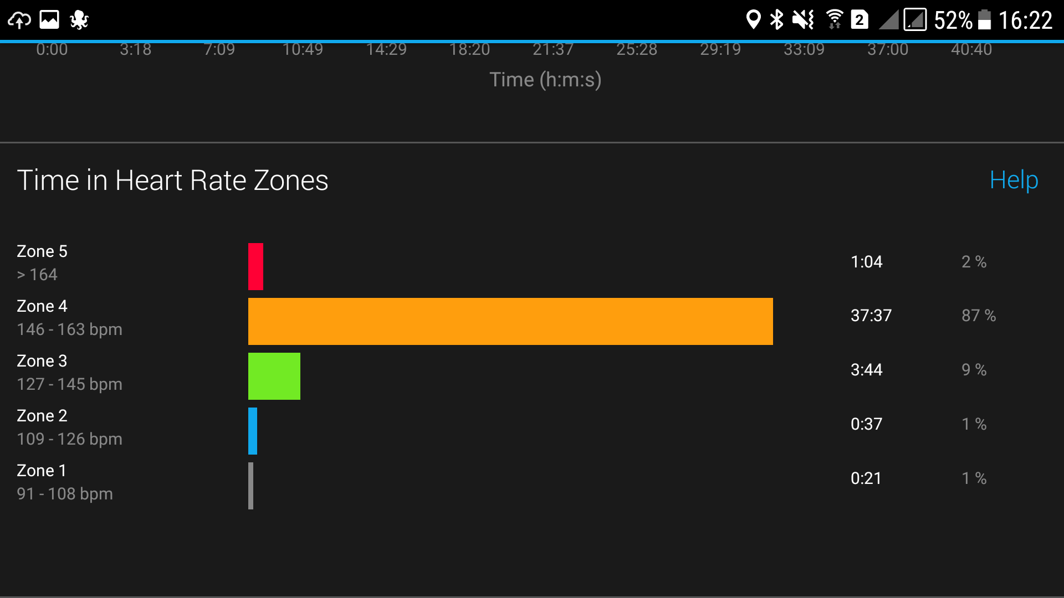Tap the gray Zone 1 bar
1064x598 pixels.
[x=251, y=486]
